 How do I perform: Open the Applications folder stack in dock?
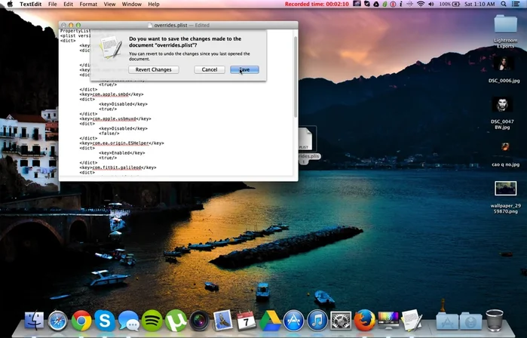[x=447, y=321]
